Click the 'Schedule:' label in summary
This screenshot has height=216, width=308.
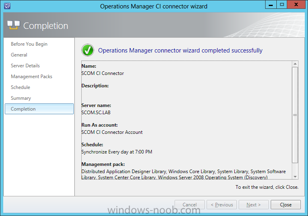click(x=93, y=145)
